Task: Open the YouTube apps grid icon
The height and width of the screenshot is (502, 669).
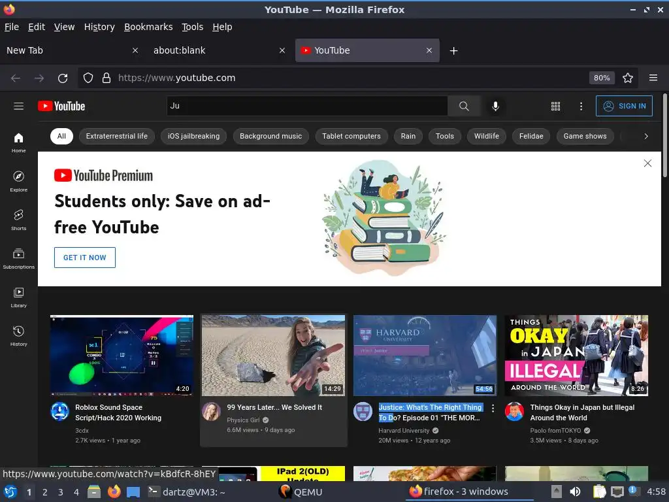Action: click(555, 106)
